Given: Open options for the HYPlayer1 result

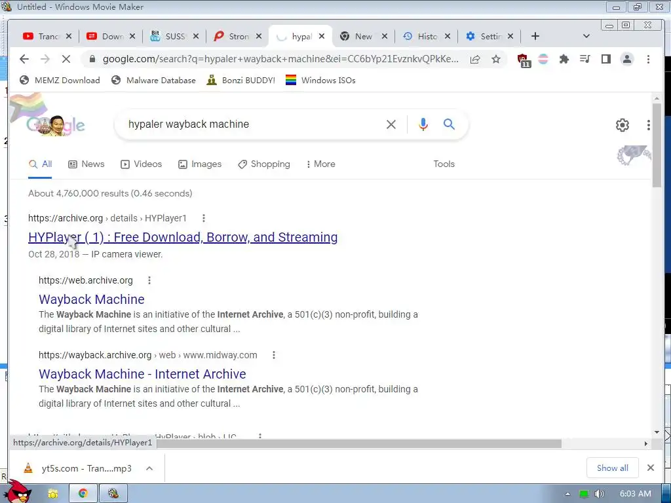Looking at the screenshot, I should pyautogui.click(x=204, y=218).
